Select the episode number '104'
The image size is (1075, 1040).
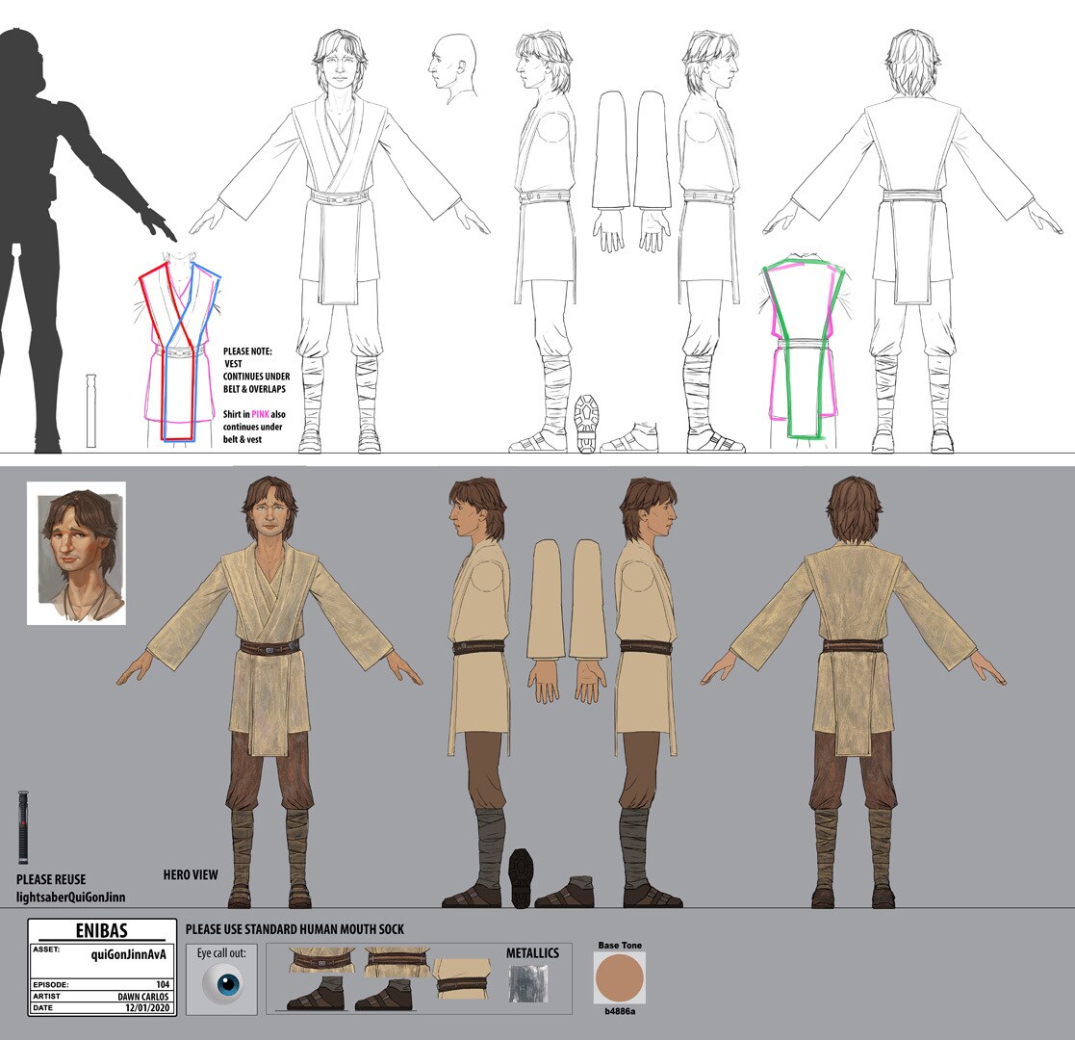[163, 984]
